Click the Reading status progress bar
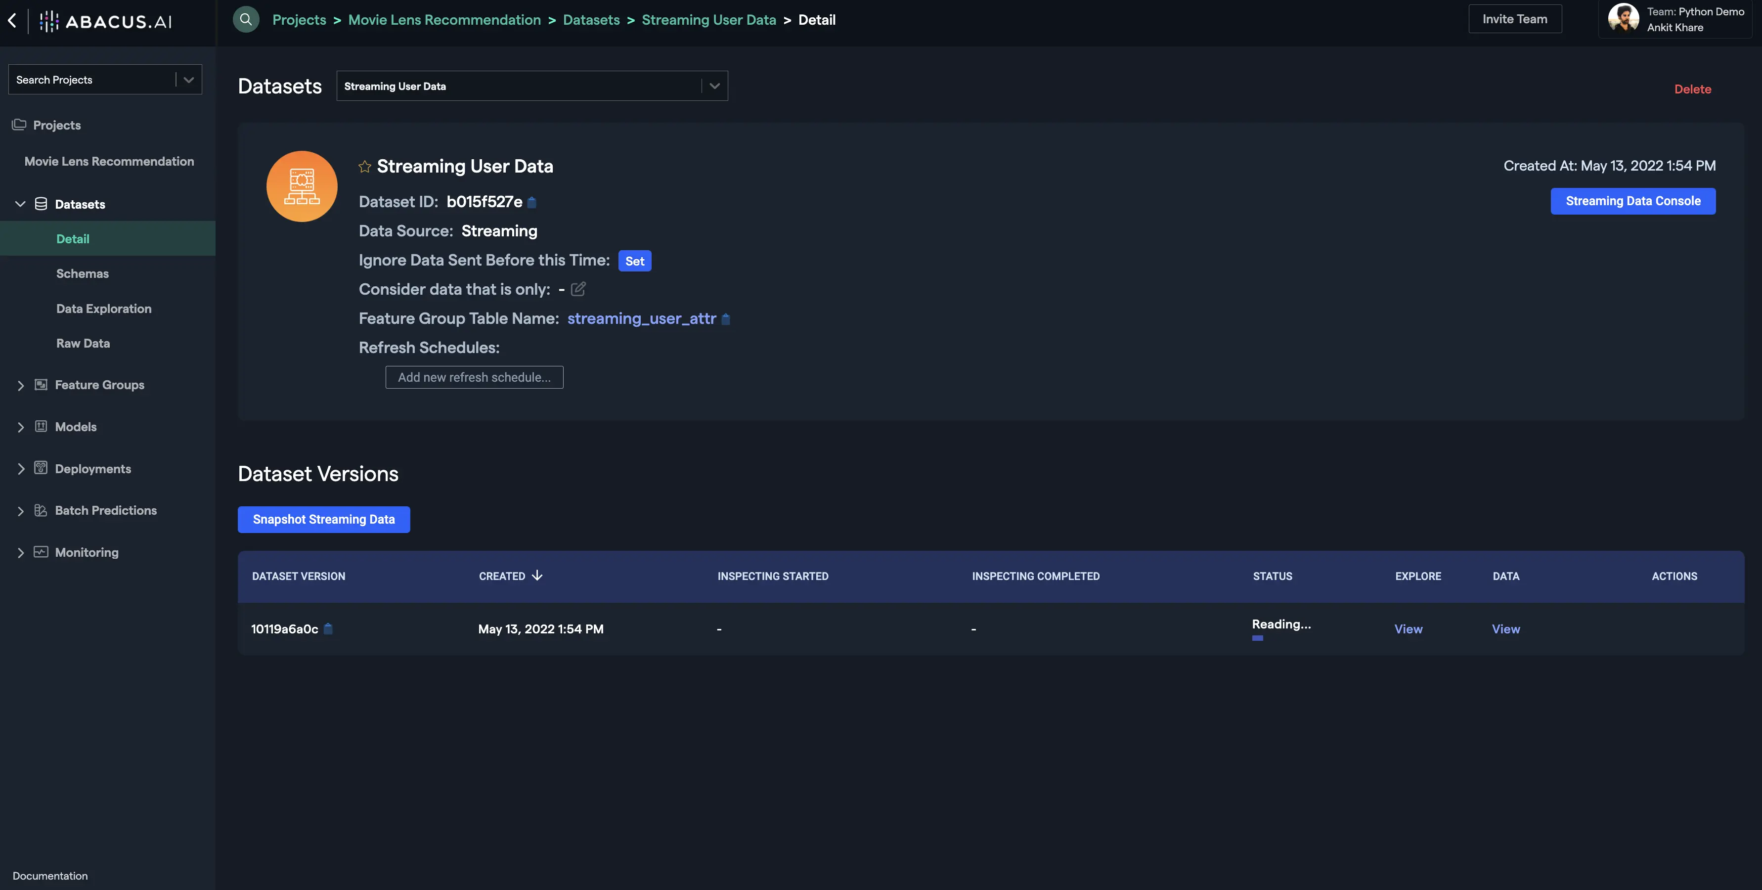Image resolution: width=1762 pixels, height=890 pixels. click(1257, 638)
